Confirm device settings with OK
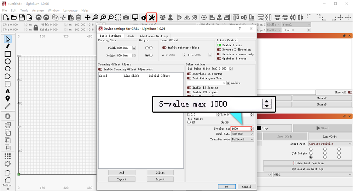 [x=227, y=187]
